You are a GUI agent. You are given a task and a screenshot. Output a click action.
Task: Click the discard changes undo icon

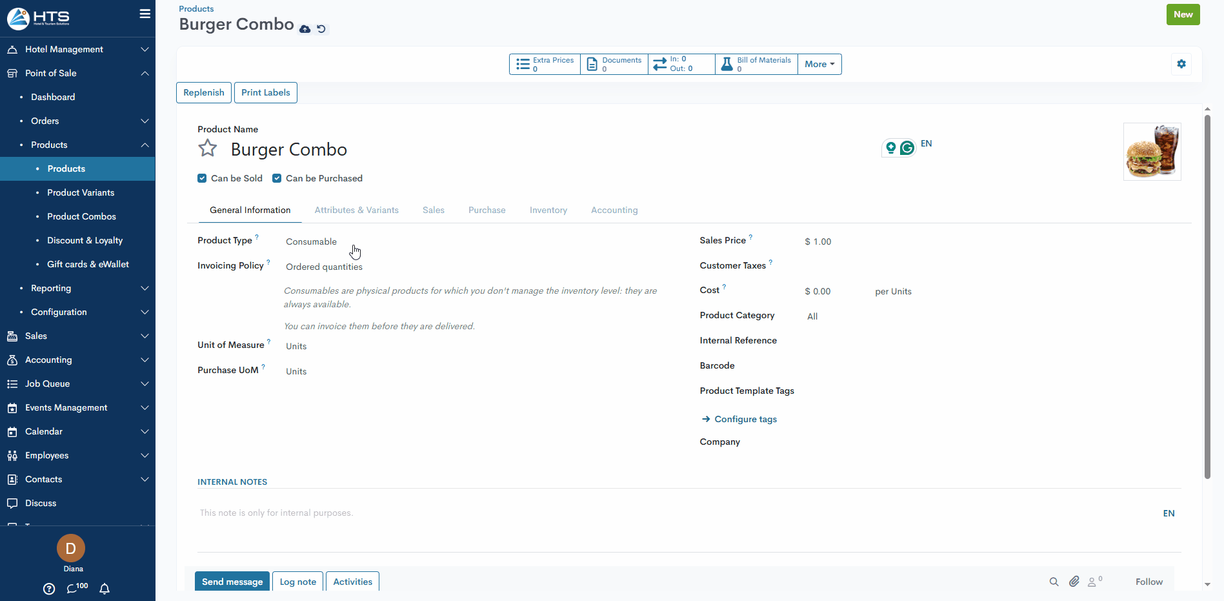321,29
